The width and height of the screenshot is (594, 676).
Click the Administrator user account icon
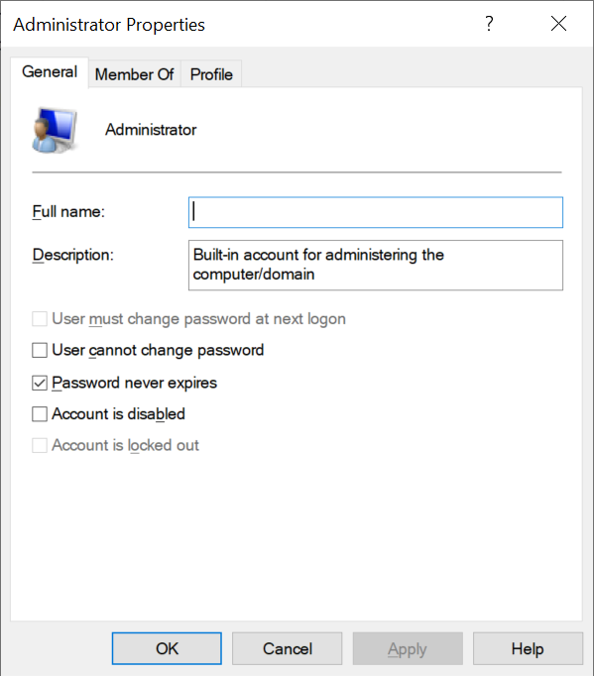(x=55, y=130)
